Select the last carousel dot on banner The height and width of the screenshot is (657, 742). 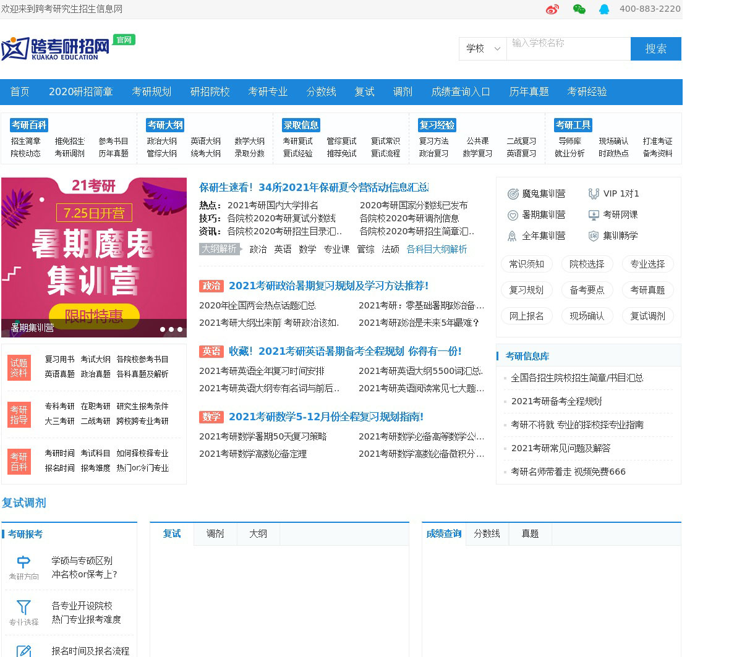coord(180,329)
